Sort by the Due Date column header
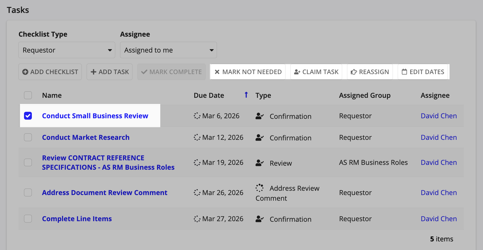 (x=209, y=95)
